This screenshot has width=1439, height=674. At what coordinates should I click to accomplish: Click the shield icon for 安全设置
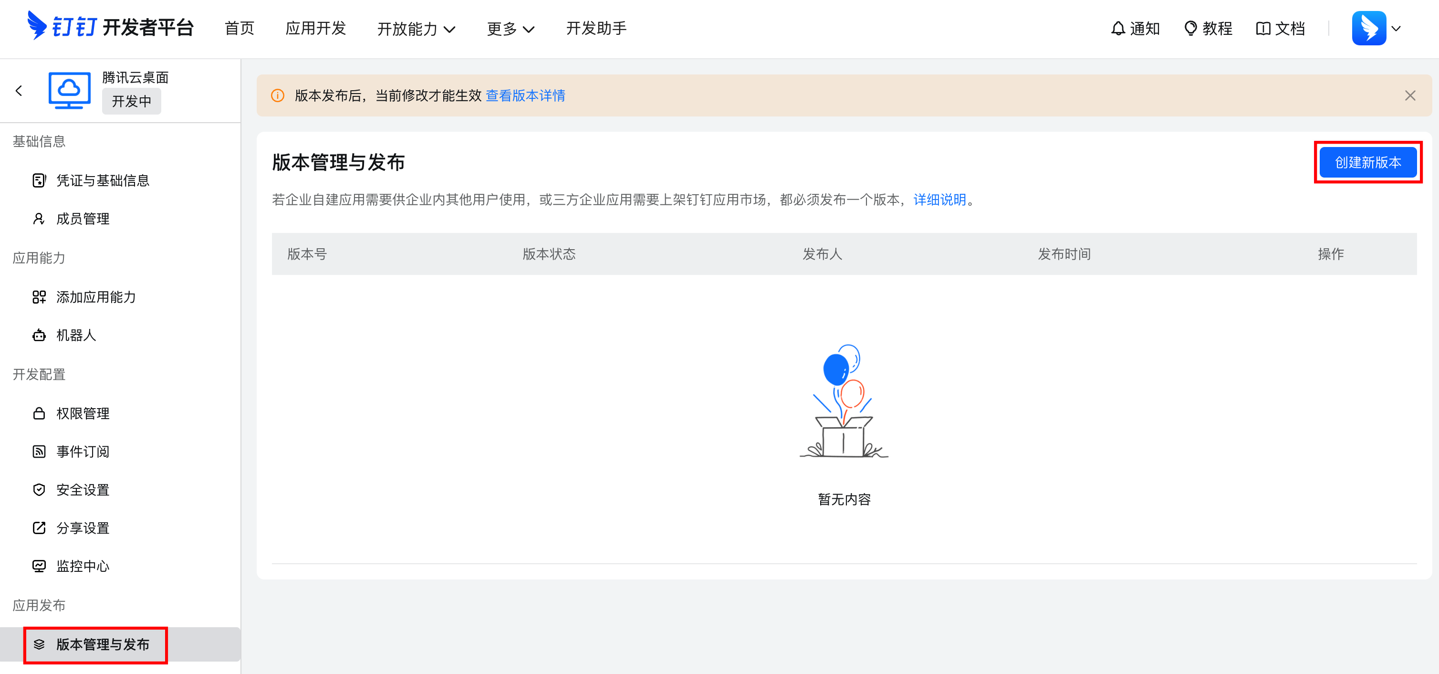click(39, 490)
